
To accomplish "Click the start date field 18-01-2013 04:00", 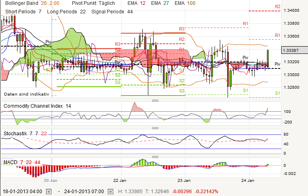I will click(22, 191).
